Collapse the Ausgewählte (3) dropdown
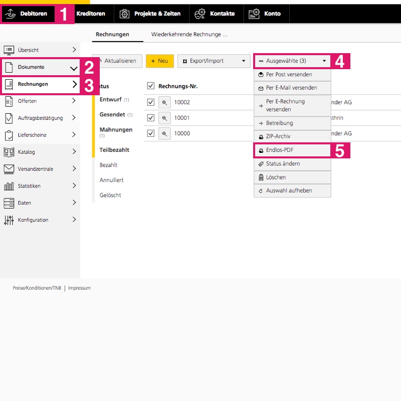 pyautogui.click(x=292, y=61)
